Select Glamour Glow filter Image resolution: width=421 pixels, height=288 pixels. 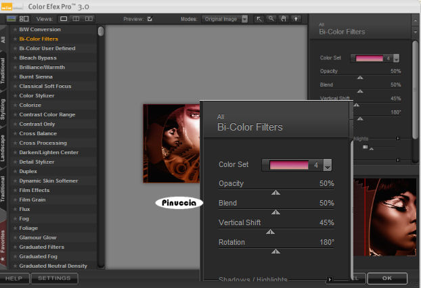[38, 237]
